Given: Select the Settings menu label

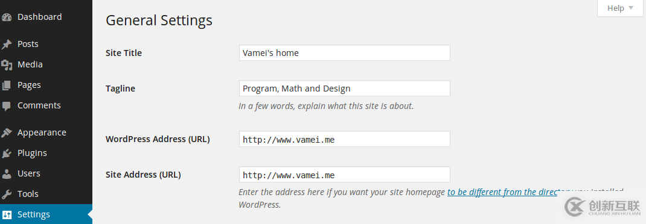Looking at the screenshot, I should [x=34, y=214].
